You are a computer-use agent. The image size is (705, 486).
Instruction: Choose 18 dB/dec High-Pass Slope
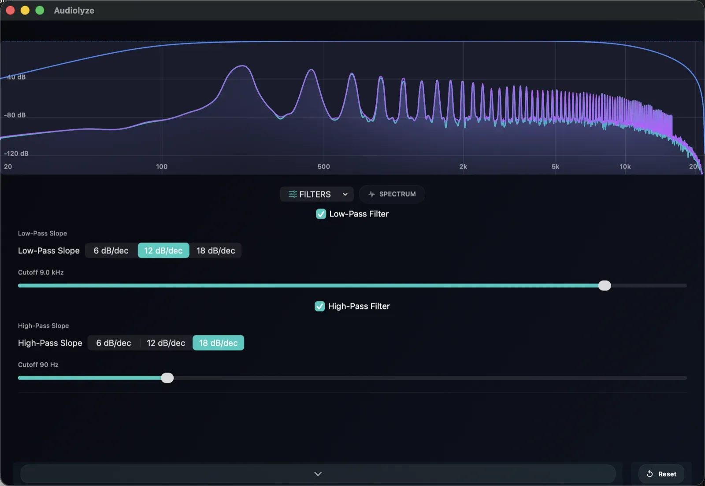point(218,343)
